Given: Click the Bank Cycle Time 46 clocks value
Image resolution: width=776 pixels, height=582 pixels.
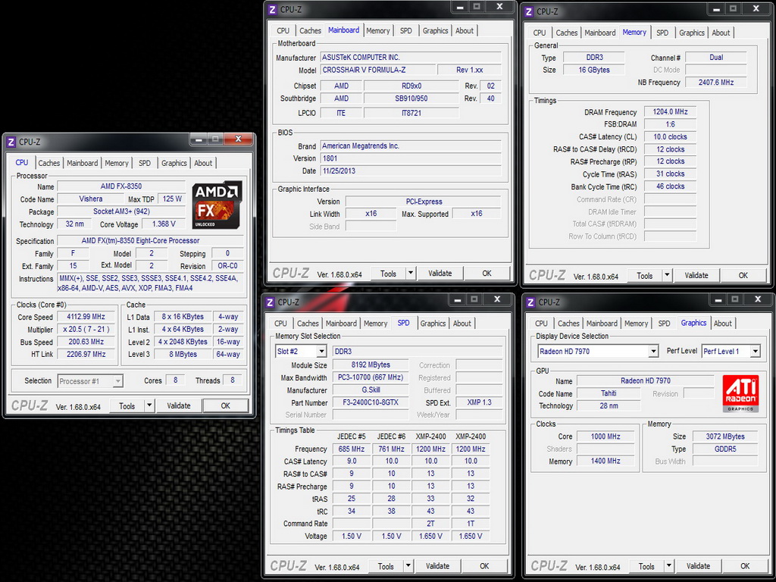Looking at the screenshot, I should [x=670, y=186].
